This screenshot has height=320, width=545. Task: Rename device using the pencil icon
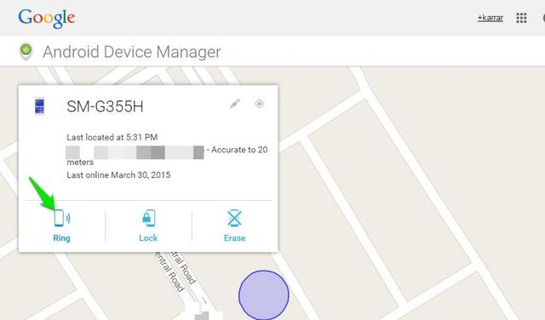pos(235,104)
